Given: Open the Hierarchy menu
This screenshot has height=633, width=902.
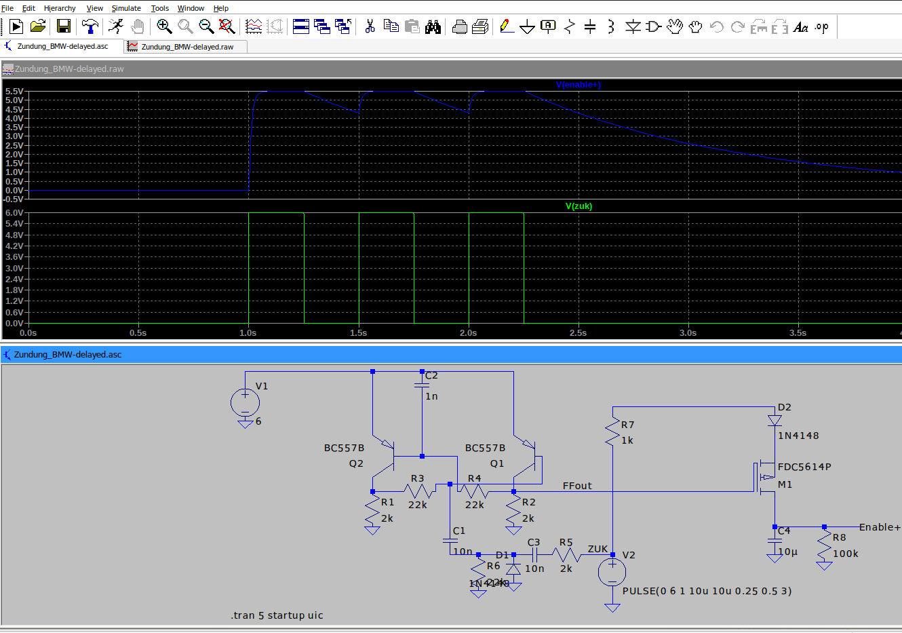Looking at the screenshot, I should (x=60, y=8).
